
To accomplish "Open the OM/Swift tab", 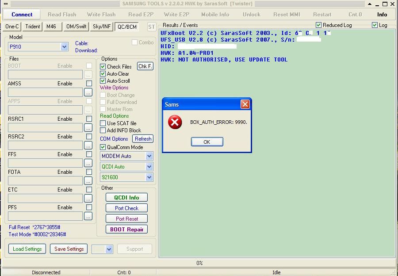I will pyautogui.click(x=76, y=27).
